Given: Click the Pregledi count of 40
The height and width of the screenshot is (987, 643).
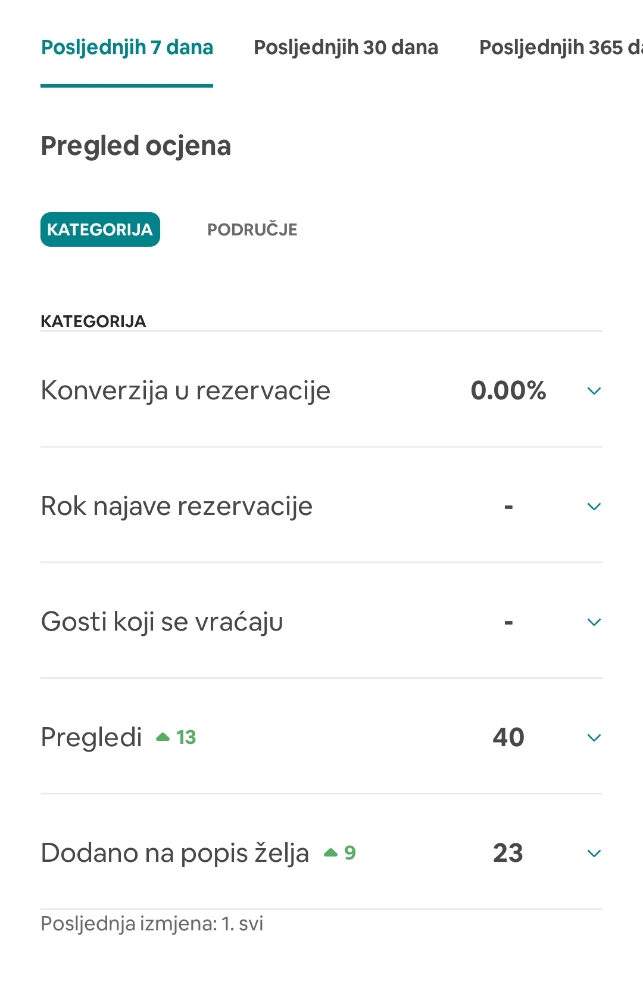Looking at the screenshot, I should click(x=508, y=738).
